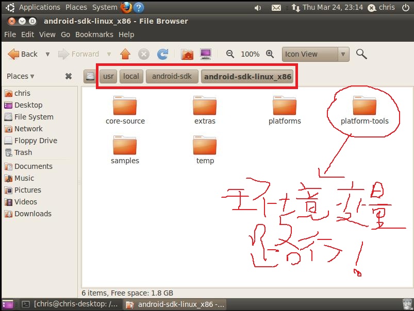Open the Go menu
This screenshot has height=311, width=414.
(65, 35)
